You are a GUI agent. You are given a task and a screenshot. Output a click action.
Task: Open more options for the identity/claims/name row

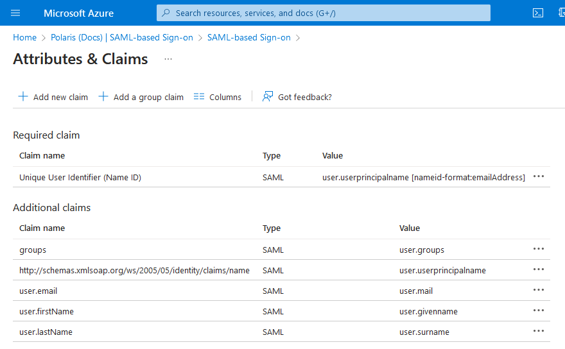pos(539,270)
